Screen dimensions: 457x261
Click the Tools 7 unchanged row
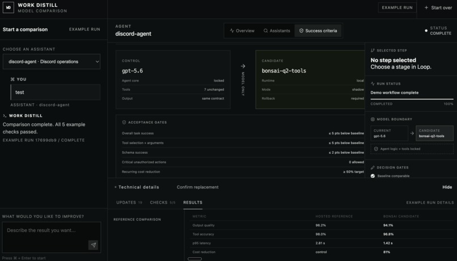coord(173,90)
